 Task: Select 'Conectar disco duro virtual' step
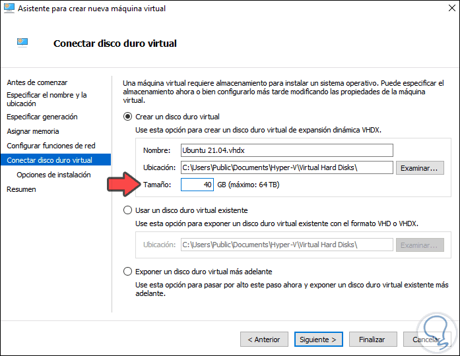point(49,160)
